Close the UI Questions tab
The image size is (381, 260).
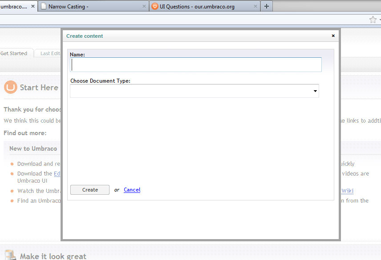click(255, 7)
